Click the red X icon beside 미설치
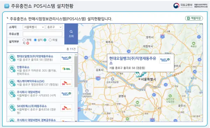 (28, 43)
